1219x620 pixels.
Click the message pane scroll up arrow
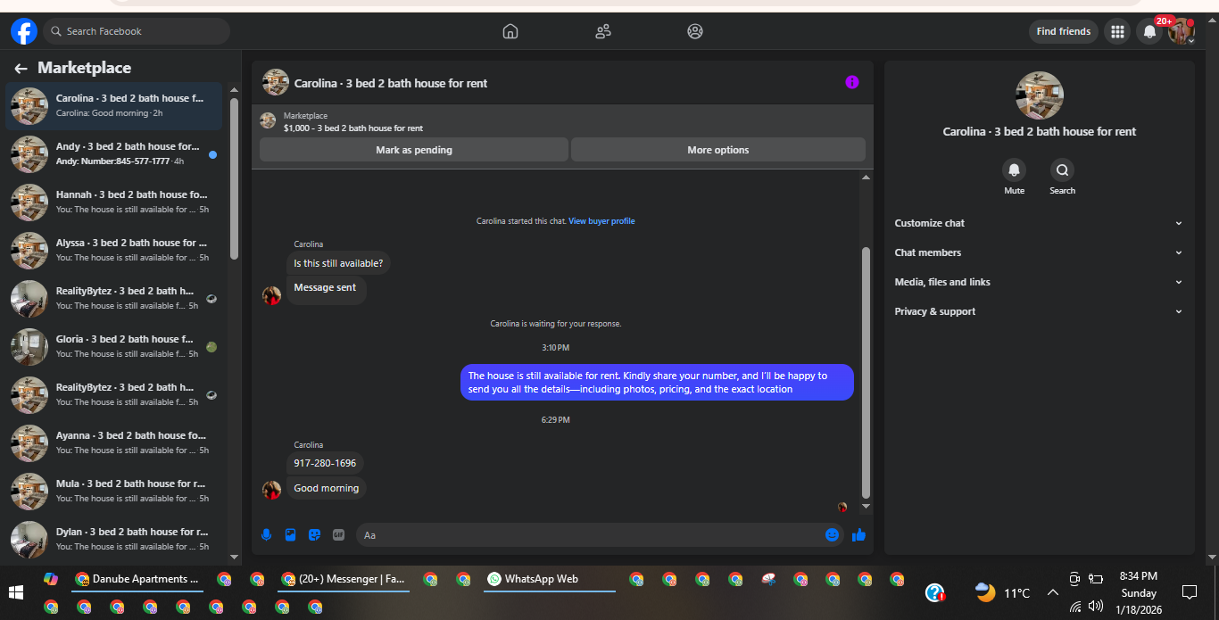point(865,178)
